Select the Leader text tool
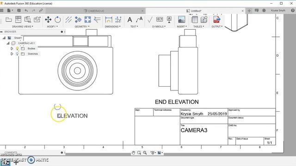The image size is (296, 166). 139,19
